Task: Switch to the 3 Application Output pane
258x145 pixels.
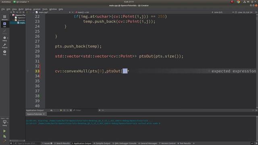Action: coord(81,143)
